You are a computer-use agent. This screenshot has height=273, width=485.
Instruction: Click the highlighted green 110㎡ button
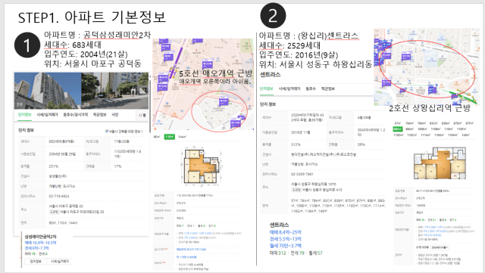click(x=169, y=136)
